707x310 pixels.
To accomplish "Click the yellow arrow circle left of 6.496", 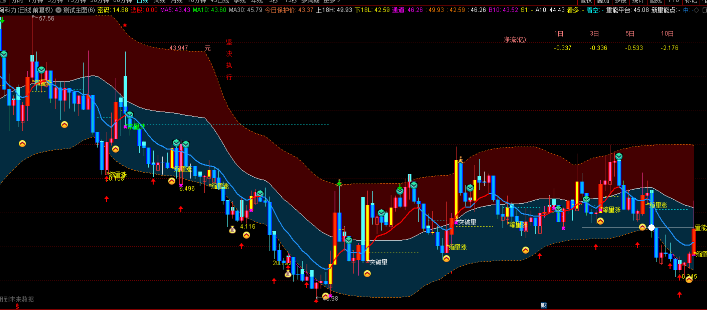I will point(172,181).
